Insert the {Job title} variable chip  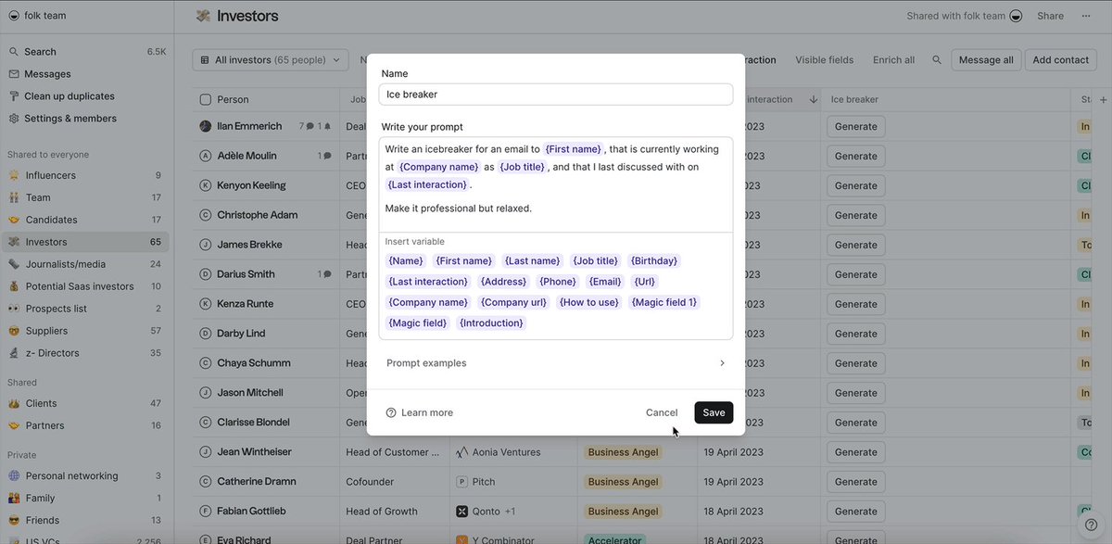tap(595, 261)
